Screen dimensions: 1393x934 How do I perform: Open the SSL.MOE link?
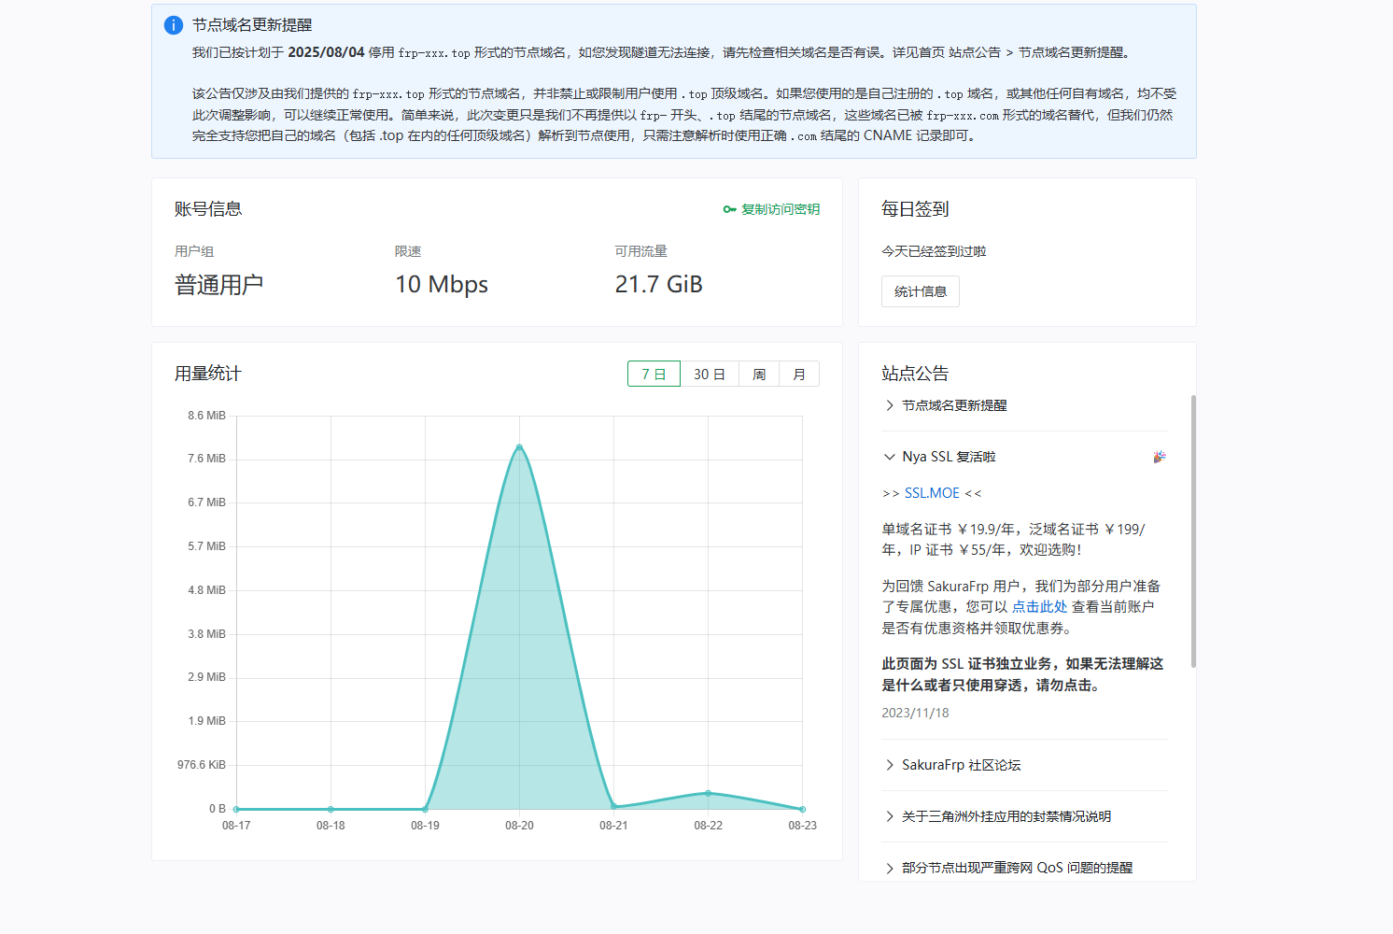click(x=931, y=492)
